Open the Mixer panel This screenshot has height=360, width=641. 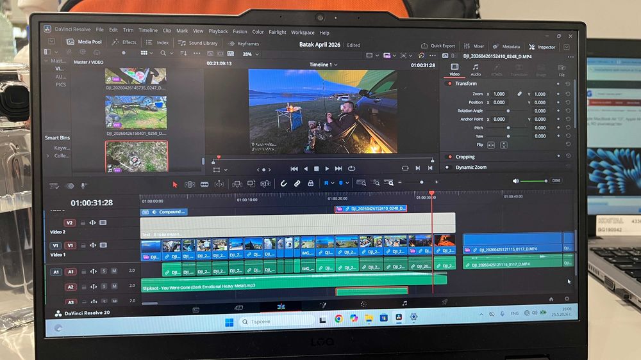474,46
